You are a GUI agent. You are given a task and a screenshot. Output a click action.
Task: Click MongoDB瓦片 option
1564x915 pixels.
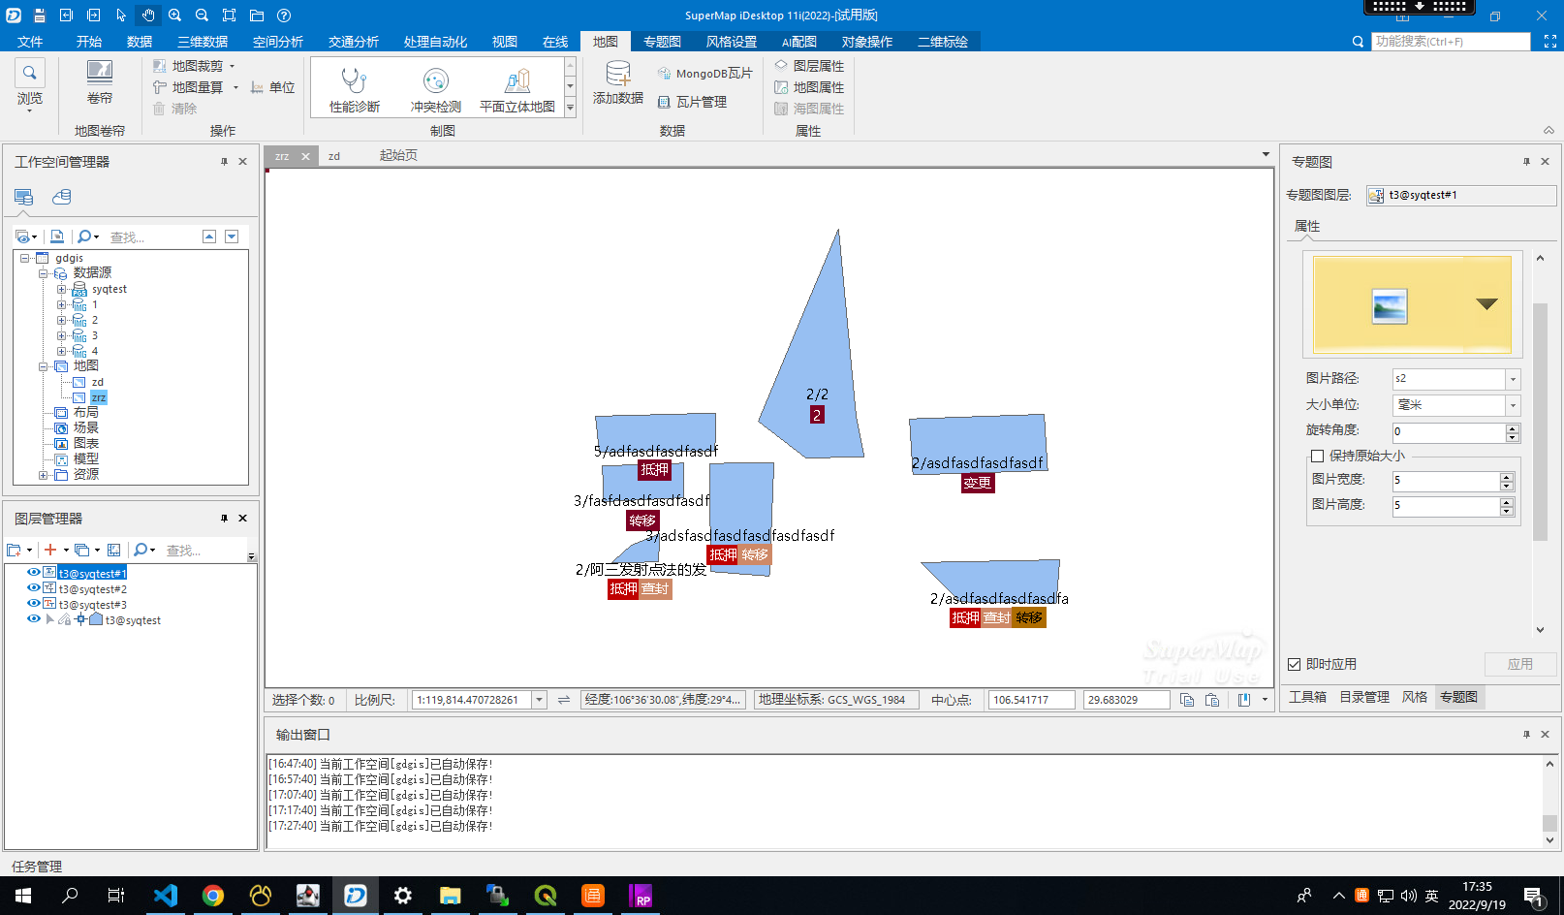(704, 74)
